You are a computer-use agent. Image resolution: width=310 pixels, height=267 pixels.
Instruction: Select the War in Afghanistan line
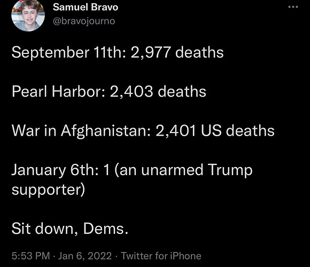click(143, 131)
